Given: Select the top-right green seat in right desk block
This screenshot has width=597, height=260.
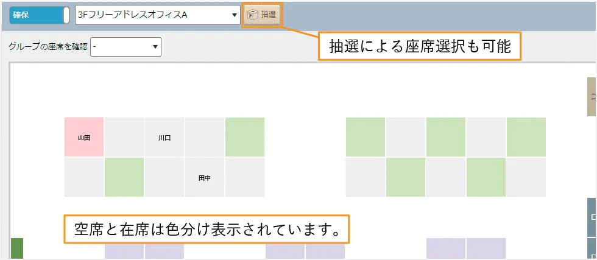Looking at the screenshot, I should [526, 138].
